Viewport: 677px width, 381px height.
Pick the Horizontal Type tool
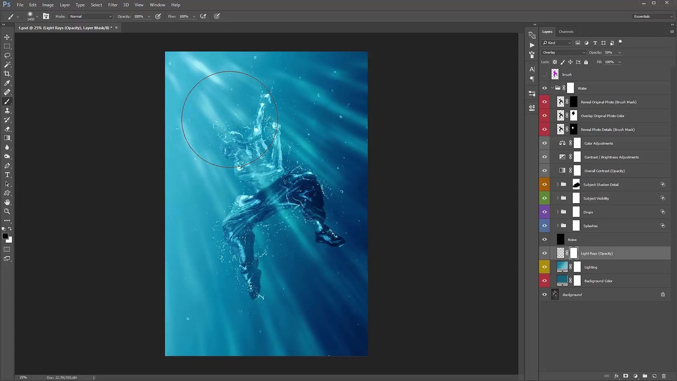click(7, 175)
